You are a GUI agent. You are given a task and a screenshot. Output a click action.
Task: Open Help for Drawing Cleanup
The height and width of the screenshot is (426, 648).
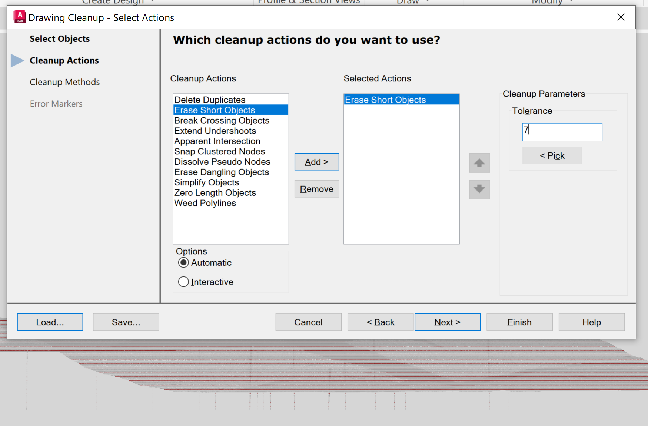592,322
